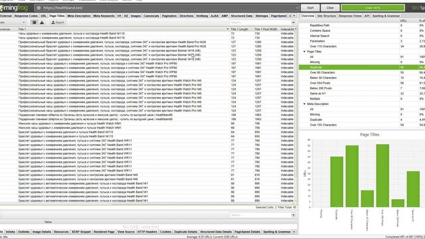
Task: Open the Response Codes tab
Action: point(26,16)
